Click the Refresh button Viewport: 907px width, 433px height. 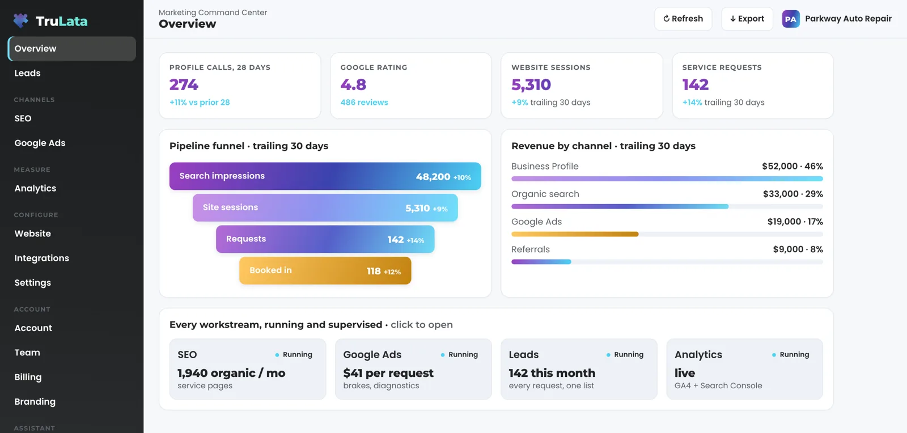[683, 19]
